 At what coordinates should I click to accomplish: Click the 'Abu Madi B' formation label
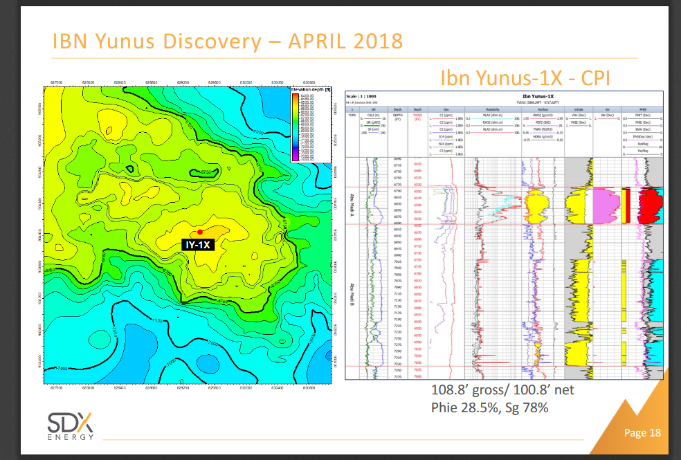(x=352, y=295)
